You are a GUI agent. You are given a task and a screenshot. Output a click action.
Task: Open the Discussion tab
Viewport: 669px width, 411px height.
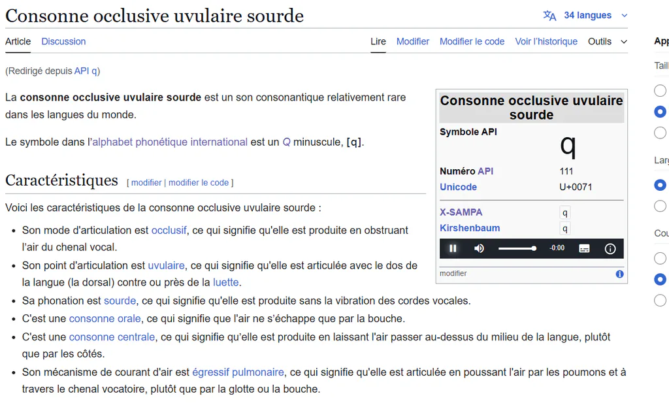click(63, 41)
